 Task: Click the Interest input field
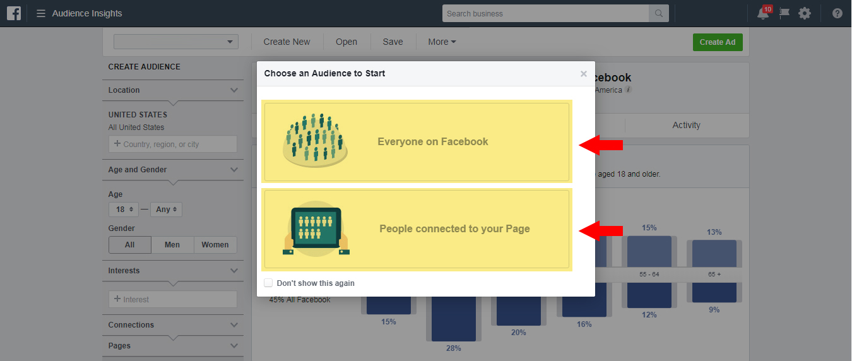click(x=173, y=299)
